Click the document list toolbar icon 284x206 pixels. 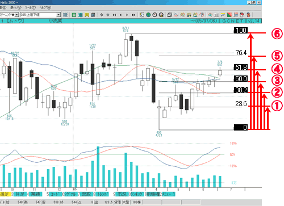pos(142,15)
